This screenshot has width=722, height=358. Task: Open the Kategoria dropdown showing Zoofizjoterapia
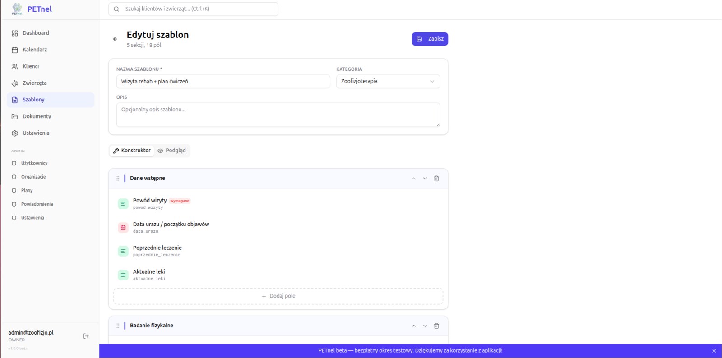coord(388,82)
